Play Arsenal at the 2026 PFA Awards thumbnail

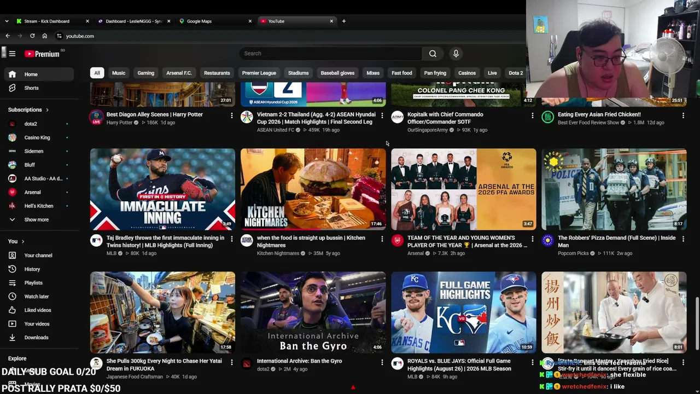coord(464,189)
